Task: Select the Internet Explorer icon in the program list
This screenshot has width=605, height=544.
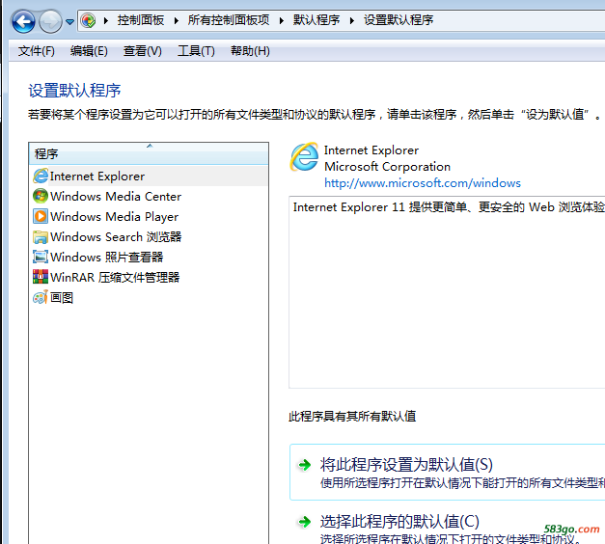Action: click(x=41, y=177)
